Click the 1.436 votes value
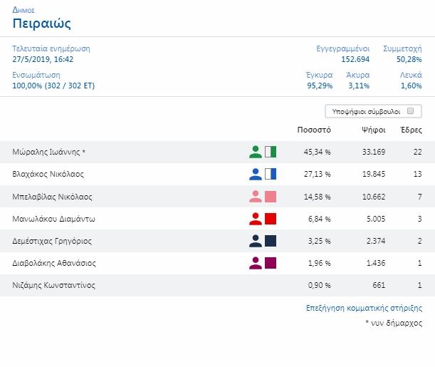 tap(376, 263)
